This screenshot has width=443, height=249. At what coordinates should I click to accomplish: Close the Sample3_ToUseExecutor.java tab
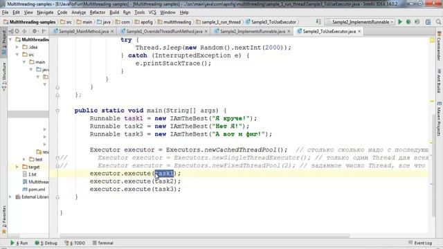pos(359,31)
